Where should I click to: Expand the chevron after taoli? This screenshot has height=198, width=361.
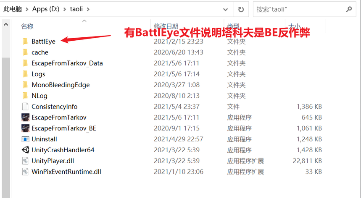click(88, 9)
